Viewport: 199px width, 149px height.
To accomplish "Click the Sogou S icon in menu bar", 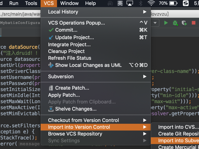I will 186,3.
